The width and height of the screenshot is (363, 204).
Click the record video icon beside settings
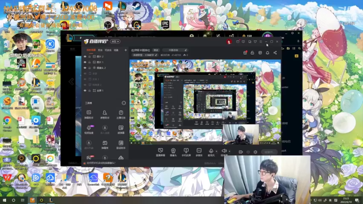[241, 152]
